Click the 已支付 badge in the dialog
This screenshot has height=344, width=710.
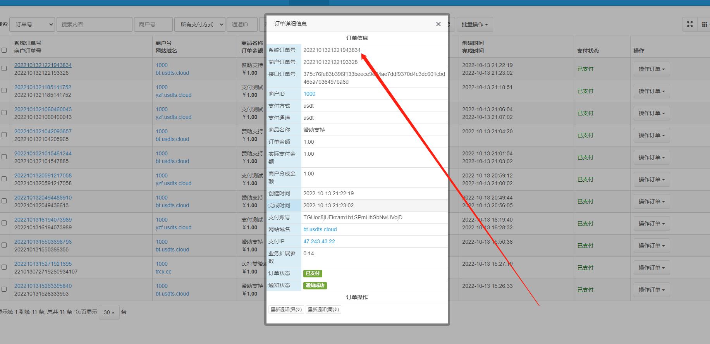coord(313,273)
